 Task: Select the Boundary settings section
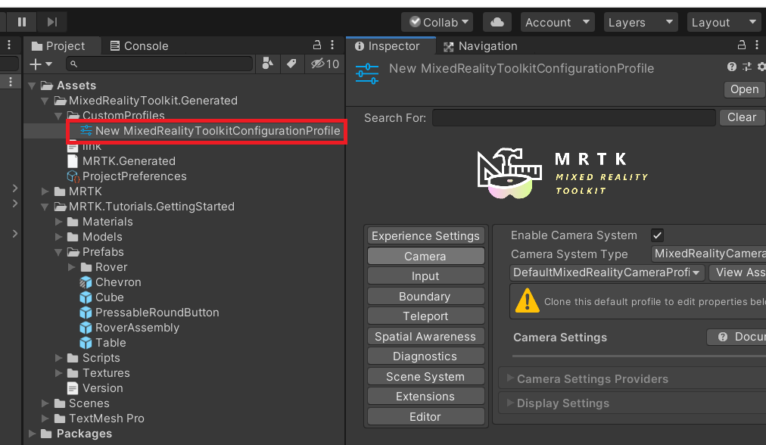pos(425,296)
